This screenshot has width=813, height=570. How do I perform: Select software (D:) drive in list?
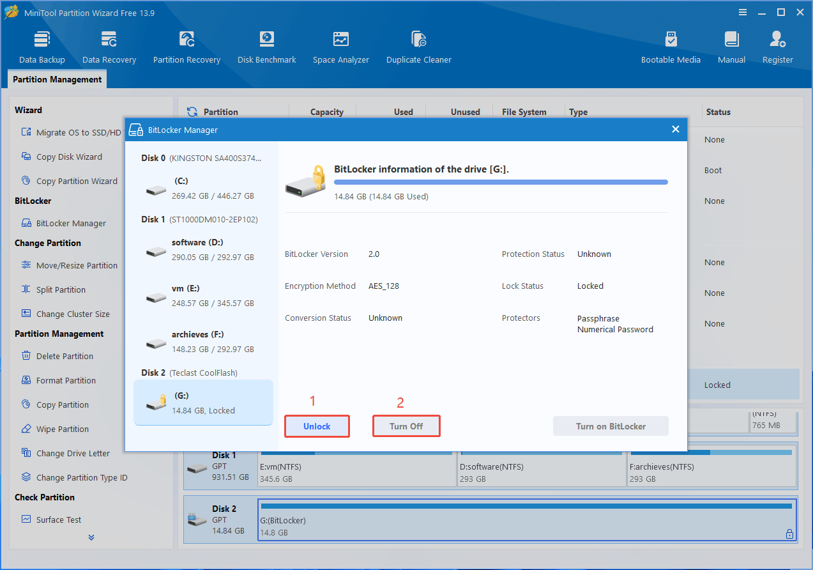click(203, 250)
